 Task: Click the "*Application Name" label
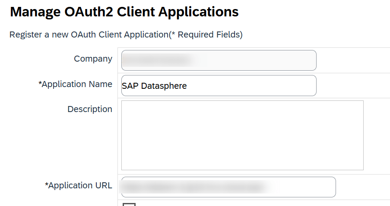tap(76, 84)
